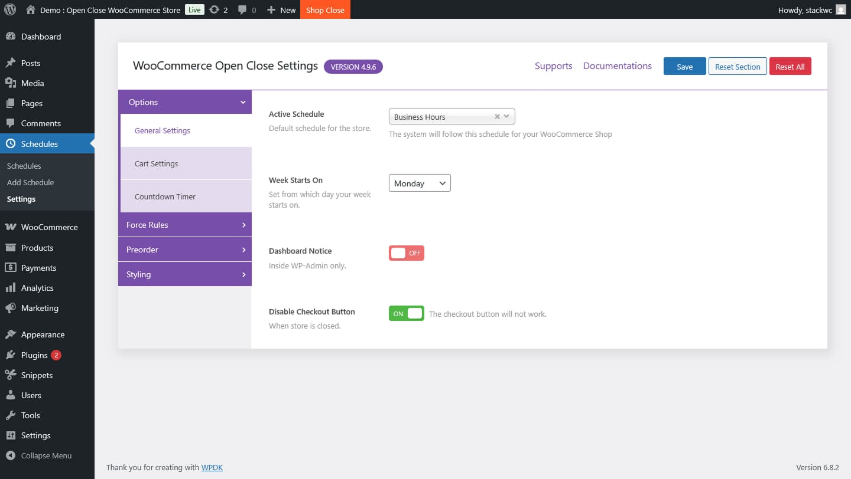The width and height of the screenshot is (851, 479).
Task: Click the Snippets scissors icon
Action: click(10, 375)
